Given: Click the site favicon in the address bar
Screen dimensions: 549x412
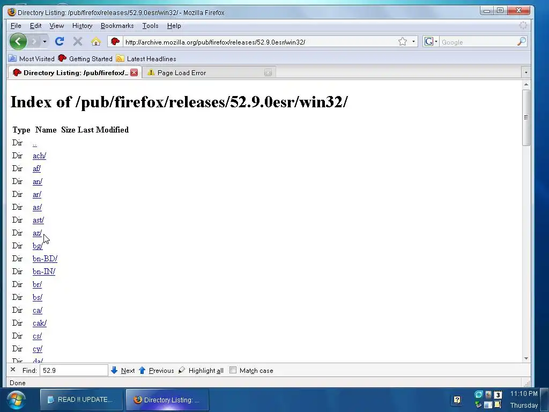Looking at the screenshot, I should (115, 42).
